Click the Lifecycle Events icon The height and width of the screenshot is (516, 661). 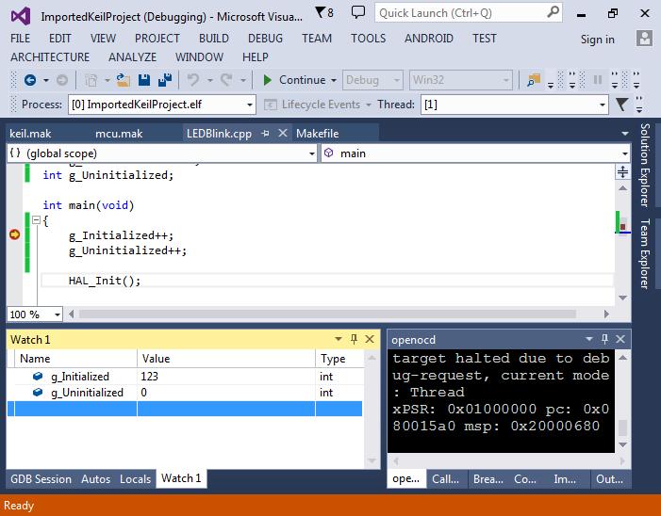270,105
